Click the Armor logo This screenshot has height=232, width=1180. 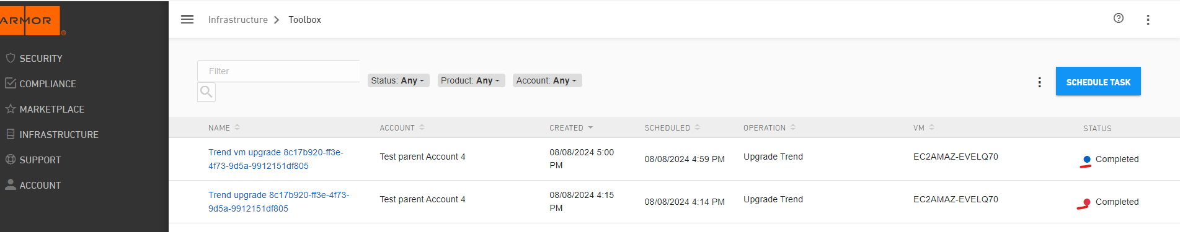click(x=30, y=20)
